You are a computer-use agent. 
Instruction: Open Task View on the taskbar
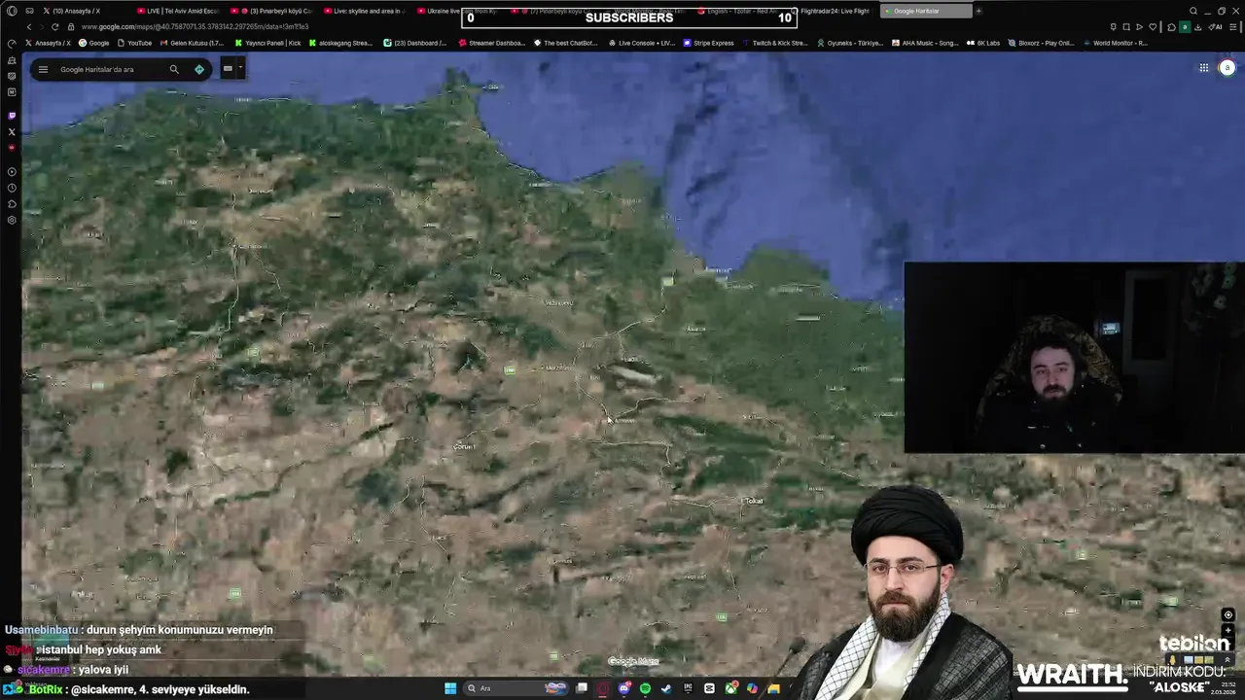click(x=581, y=688)
